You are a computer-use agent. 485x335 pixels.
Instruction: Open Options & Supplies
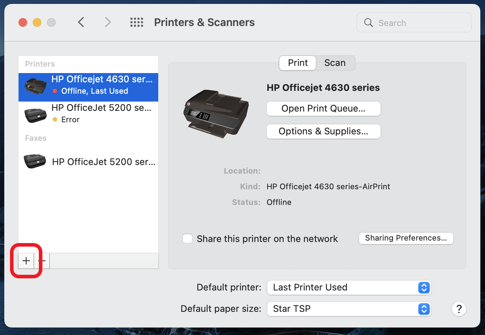pyautogui.click(x=323, y=132)
